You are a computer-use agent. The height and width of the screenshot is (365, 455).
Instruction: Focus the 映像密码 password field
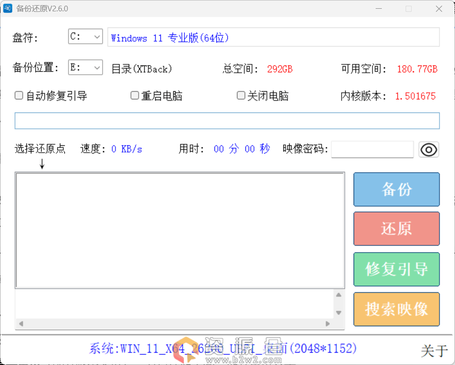[x=372, y=150]
